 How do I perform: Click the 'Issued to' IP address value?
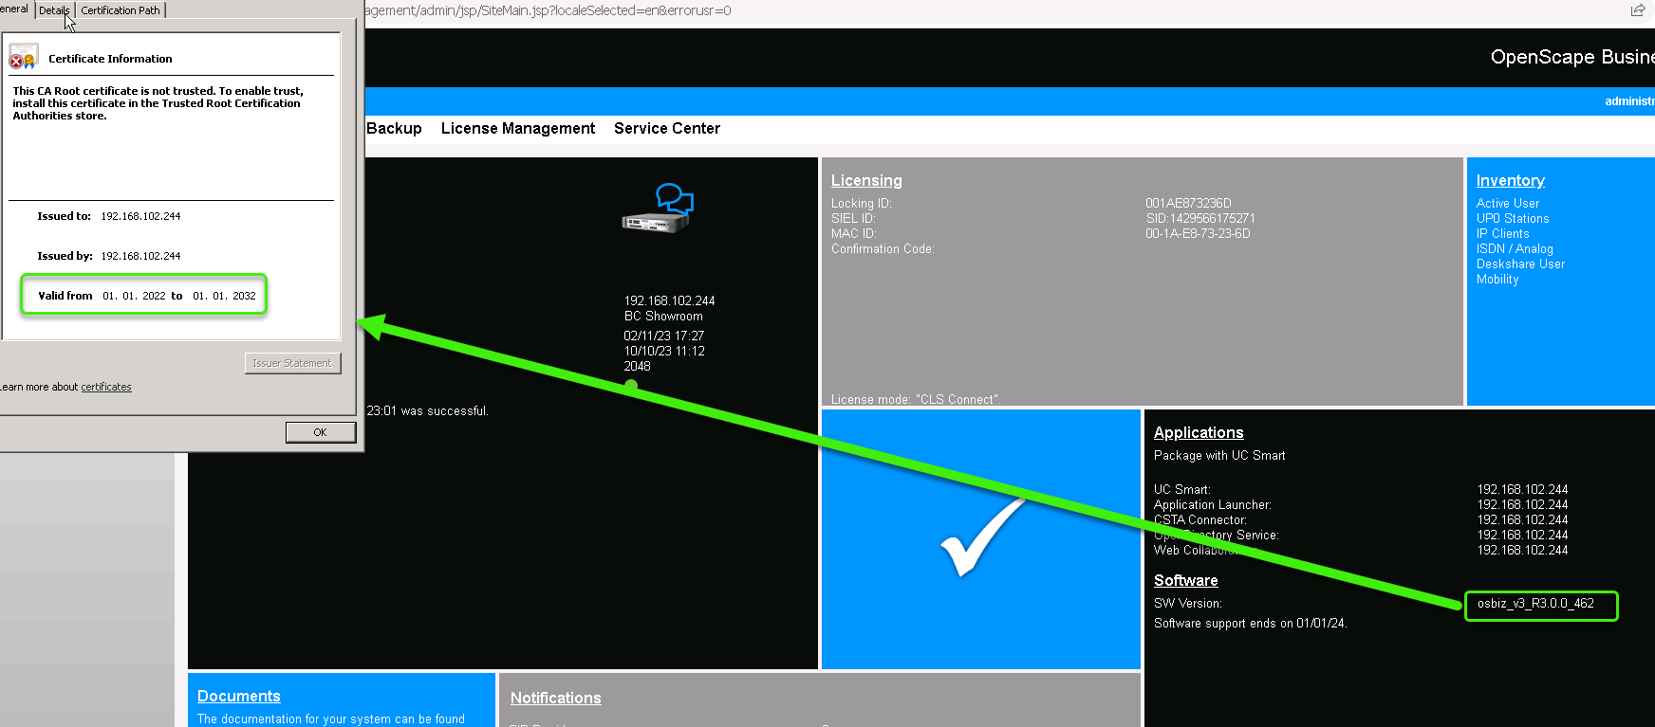click(x=140, y=216)
